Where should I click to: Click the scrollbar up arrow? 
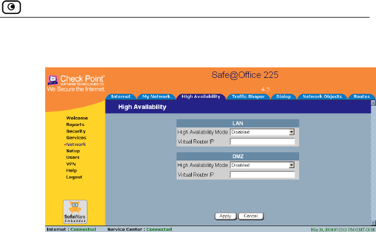[373, 103]
